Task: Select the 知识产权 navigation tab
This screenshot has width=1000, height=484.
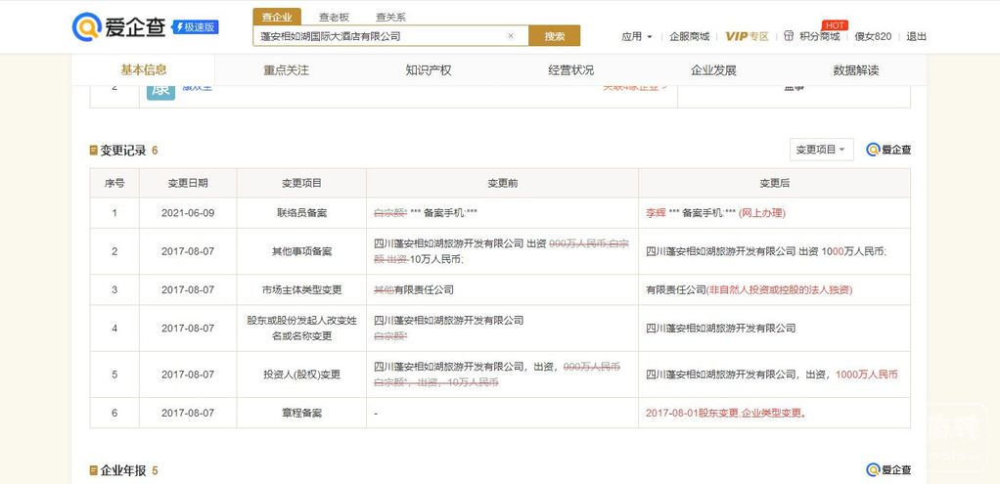Action: click(429, 70)
